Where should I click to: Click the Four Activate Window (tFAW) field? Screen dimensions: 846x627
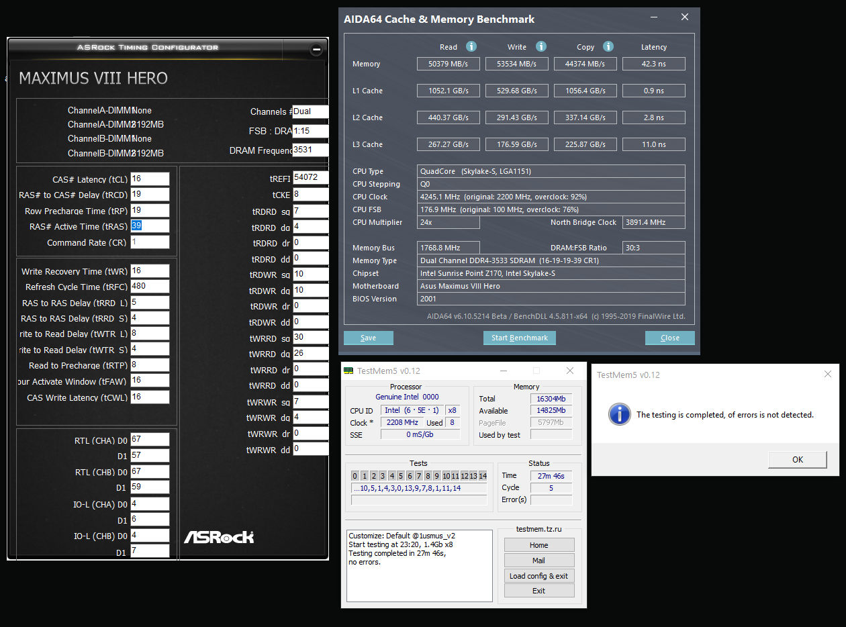(x=150, y=381)
